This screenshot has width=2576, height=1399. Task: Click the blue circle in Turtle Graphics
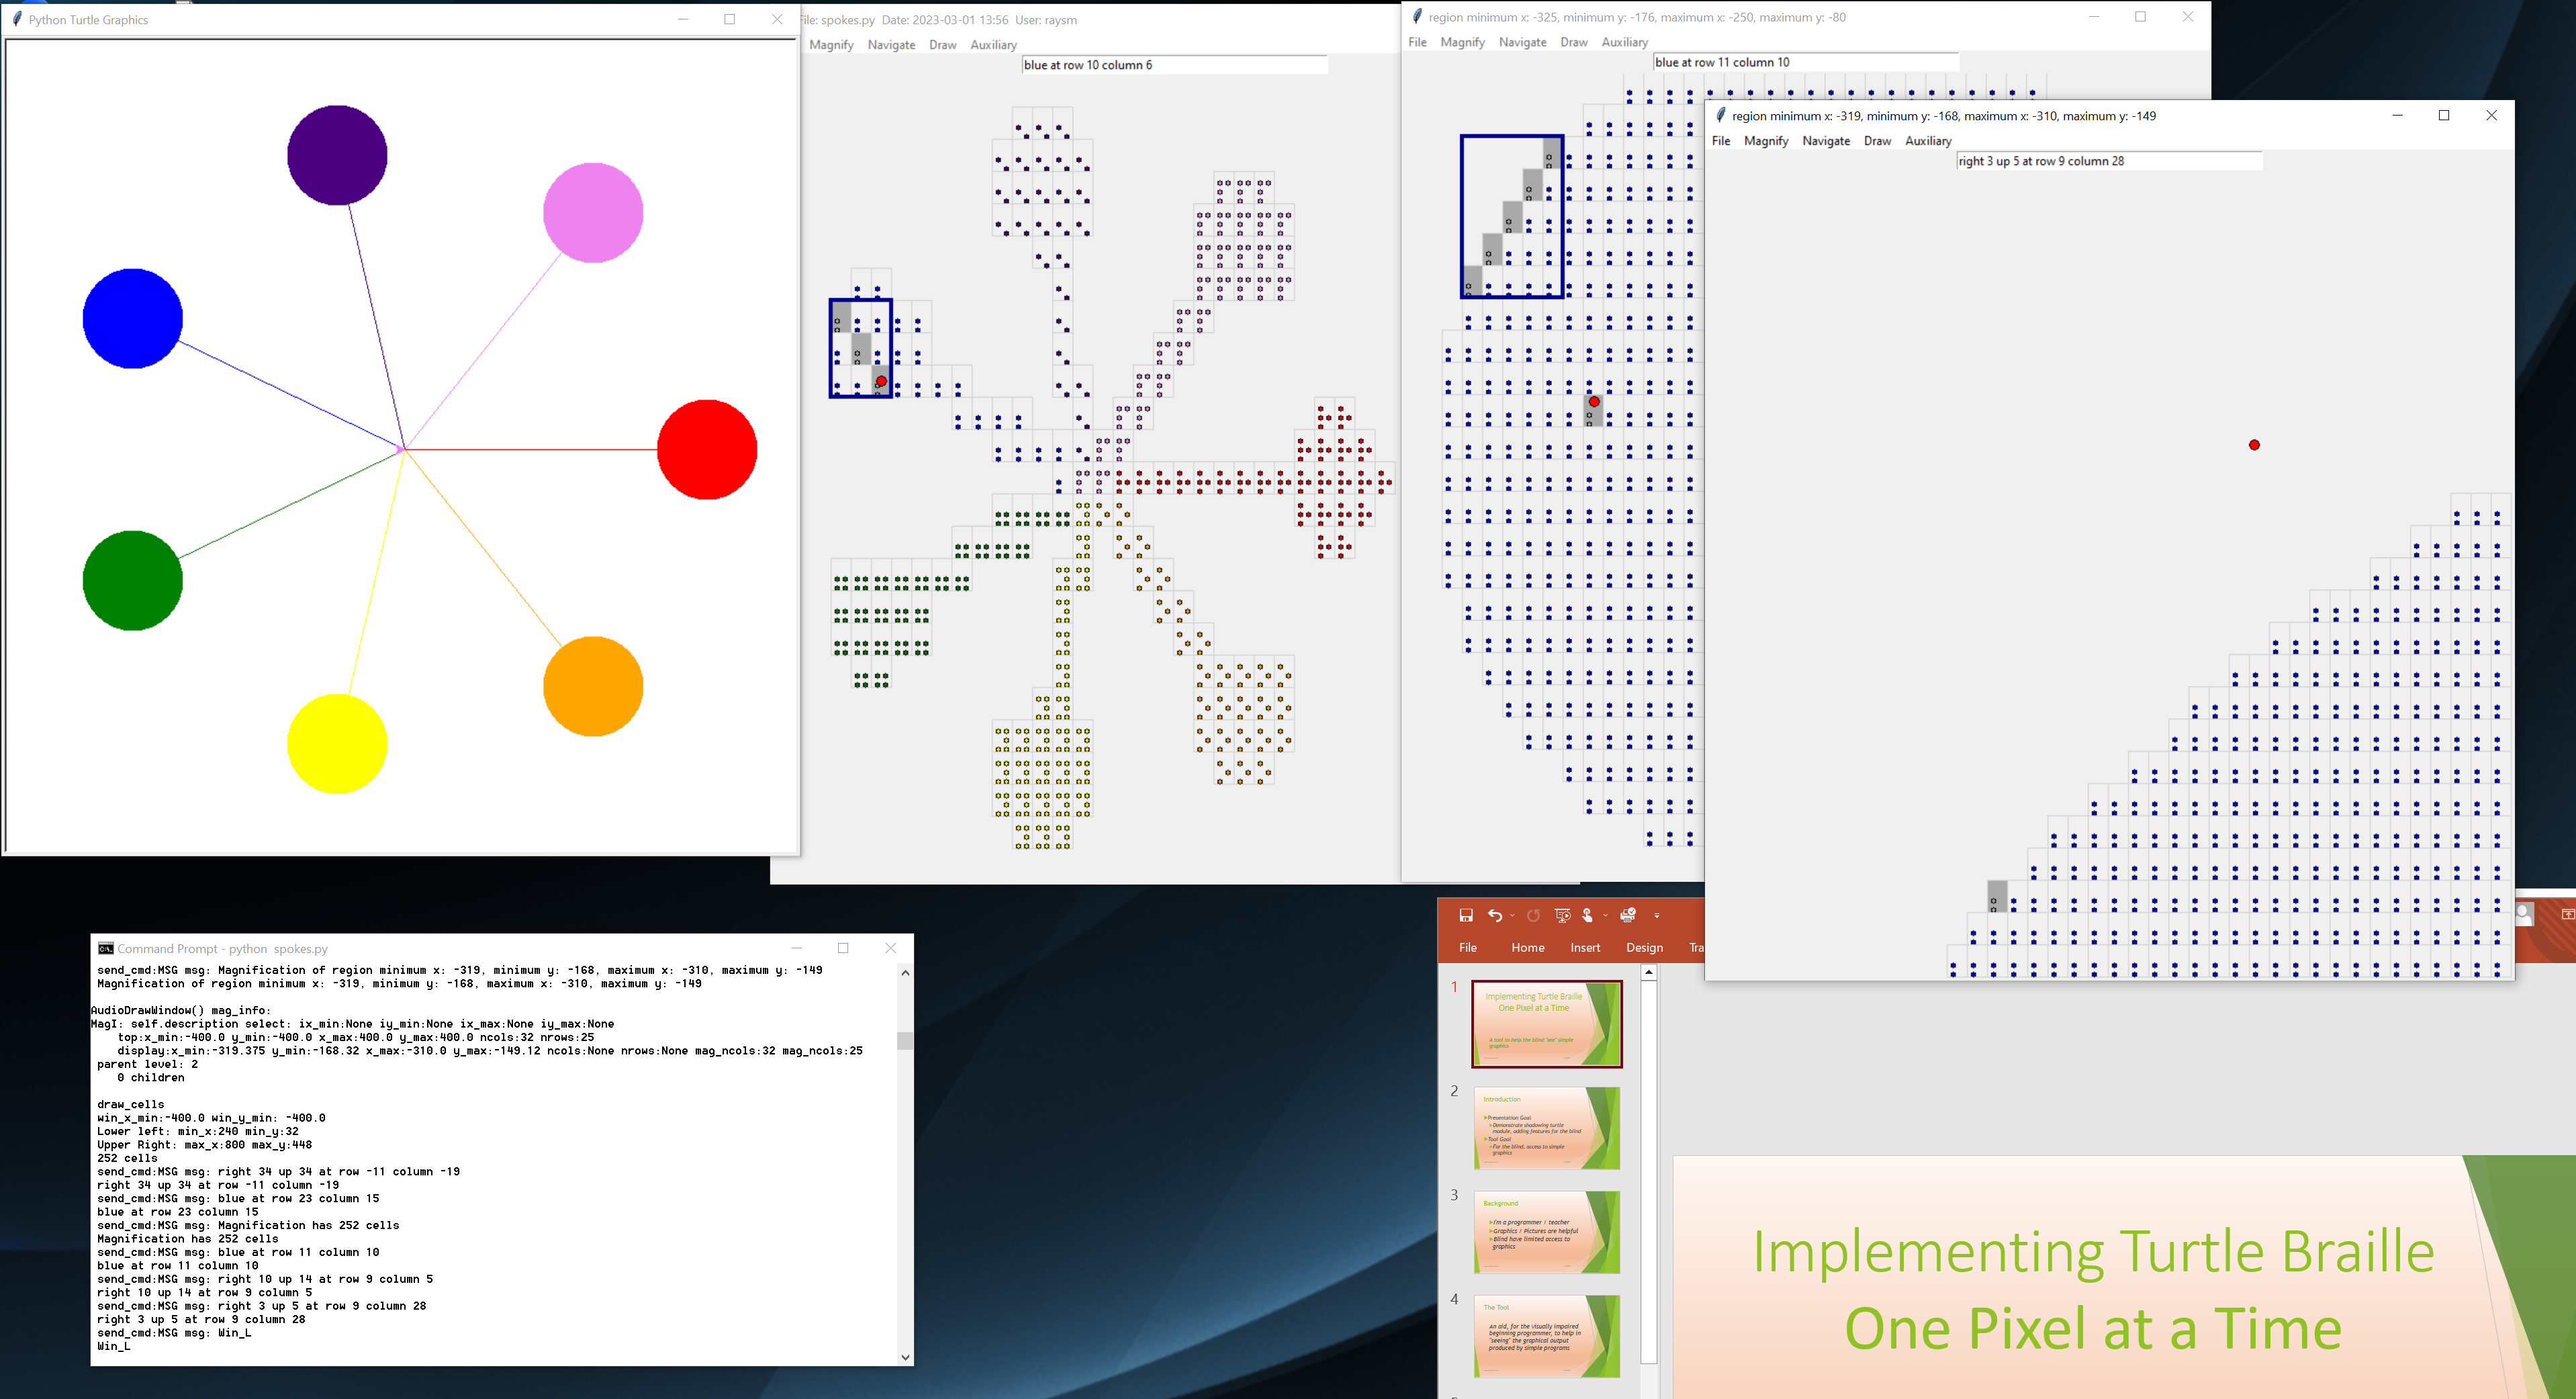[132, 318]
